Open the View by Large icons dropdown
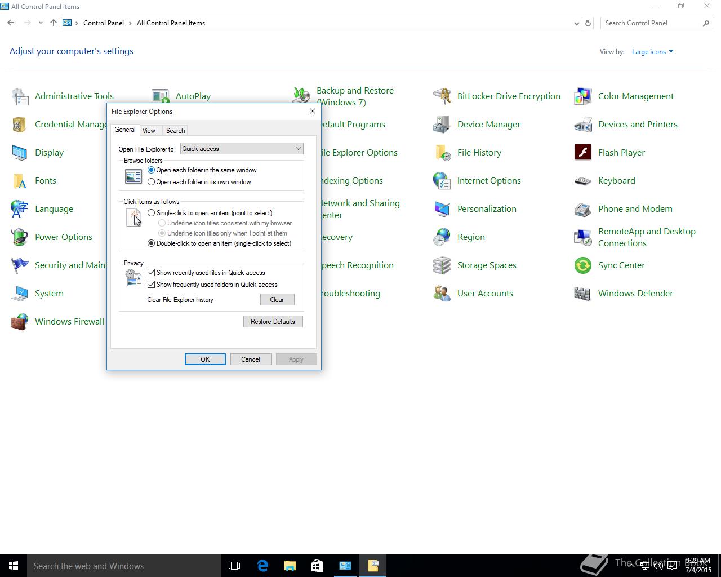The height and width of the screenshot is (577, 721). pyautogui.click(x=652, y=52)
